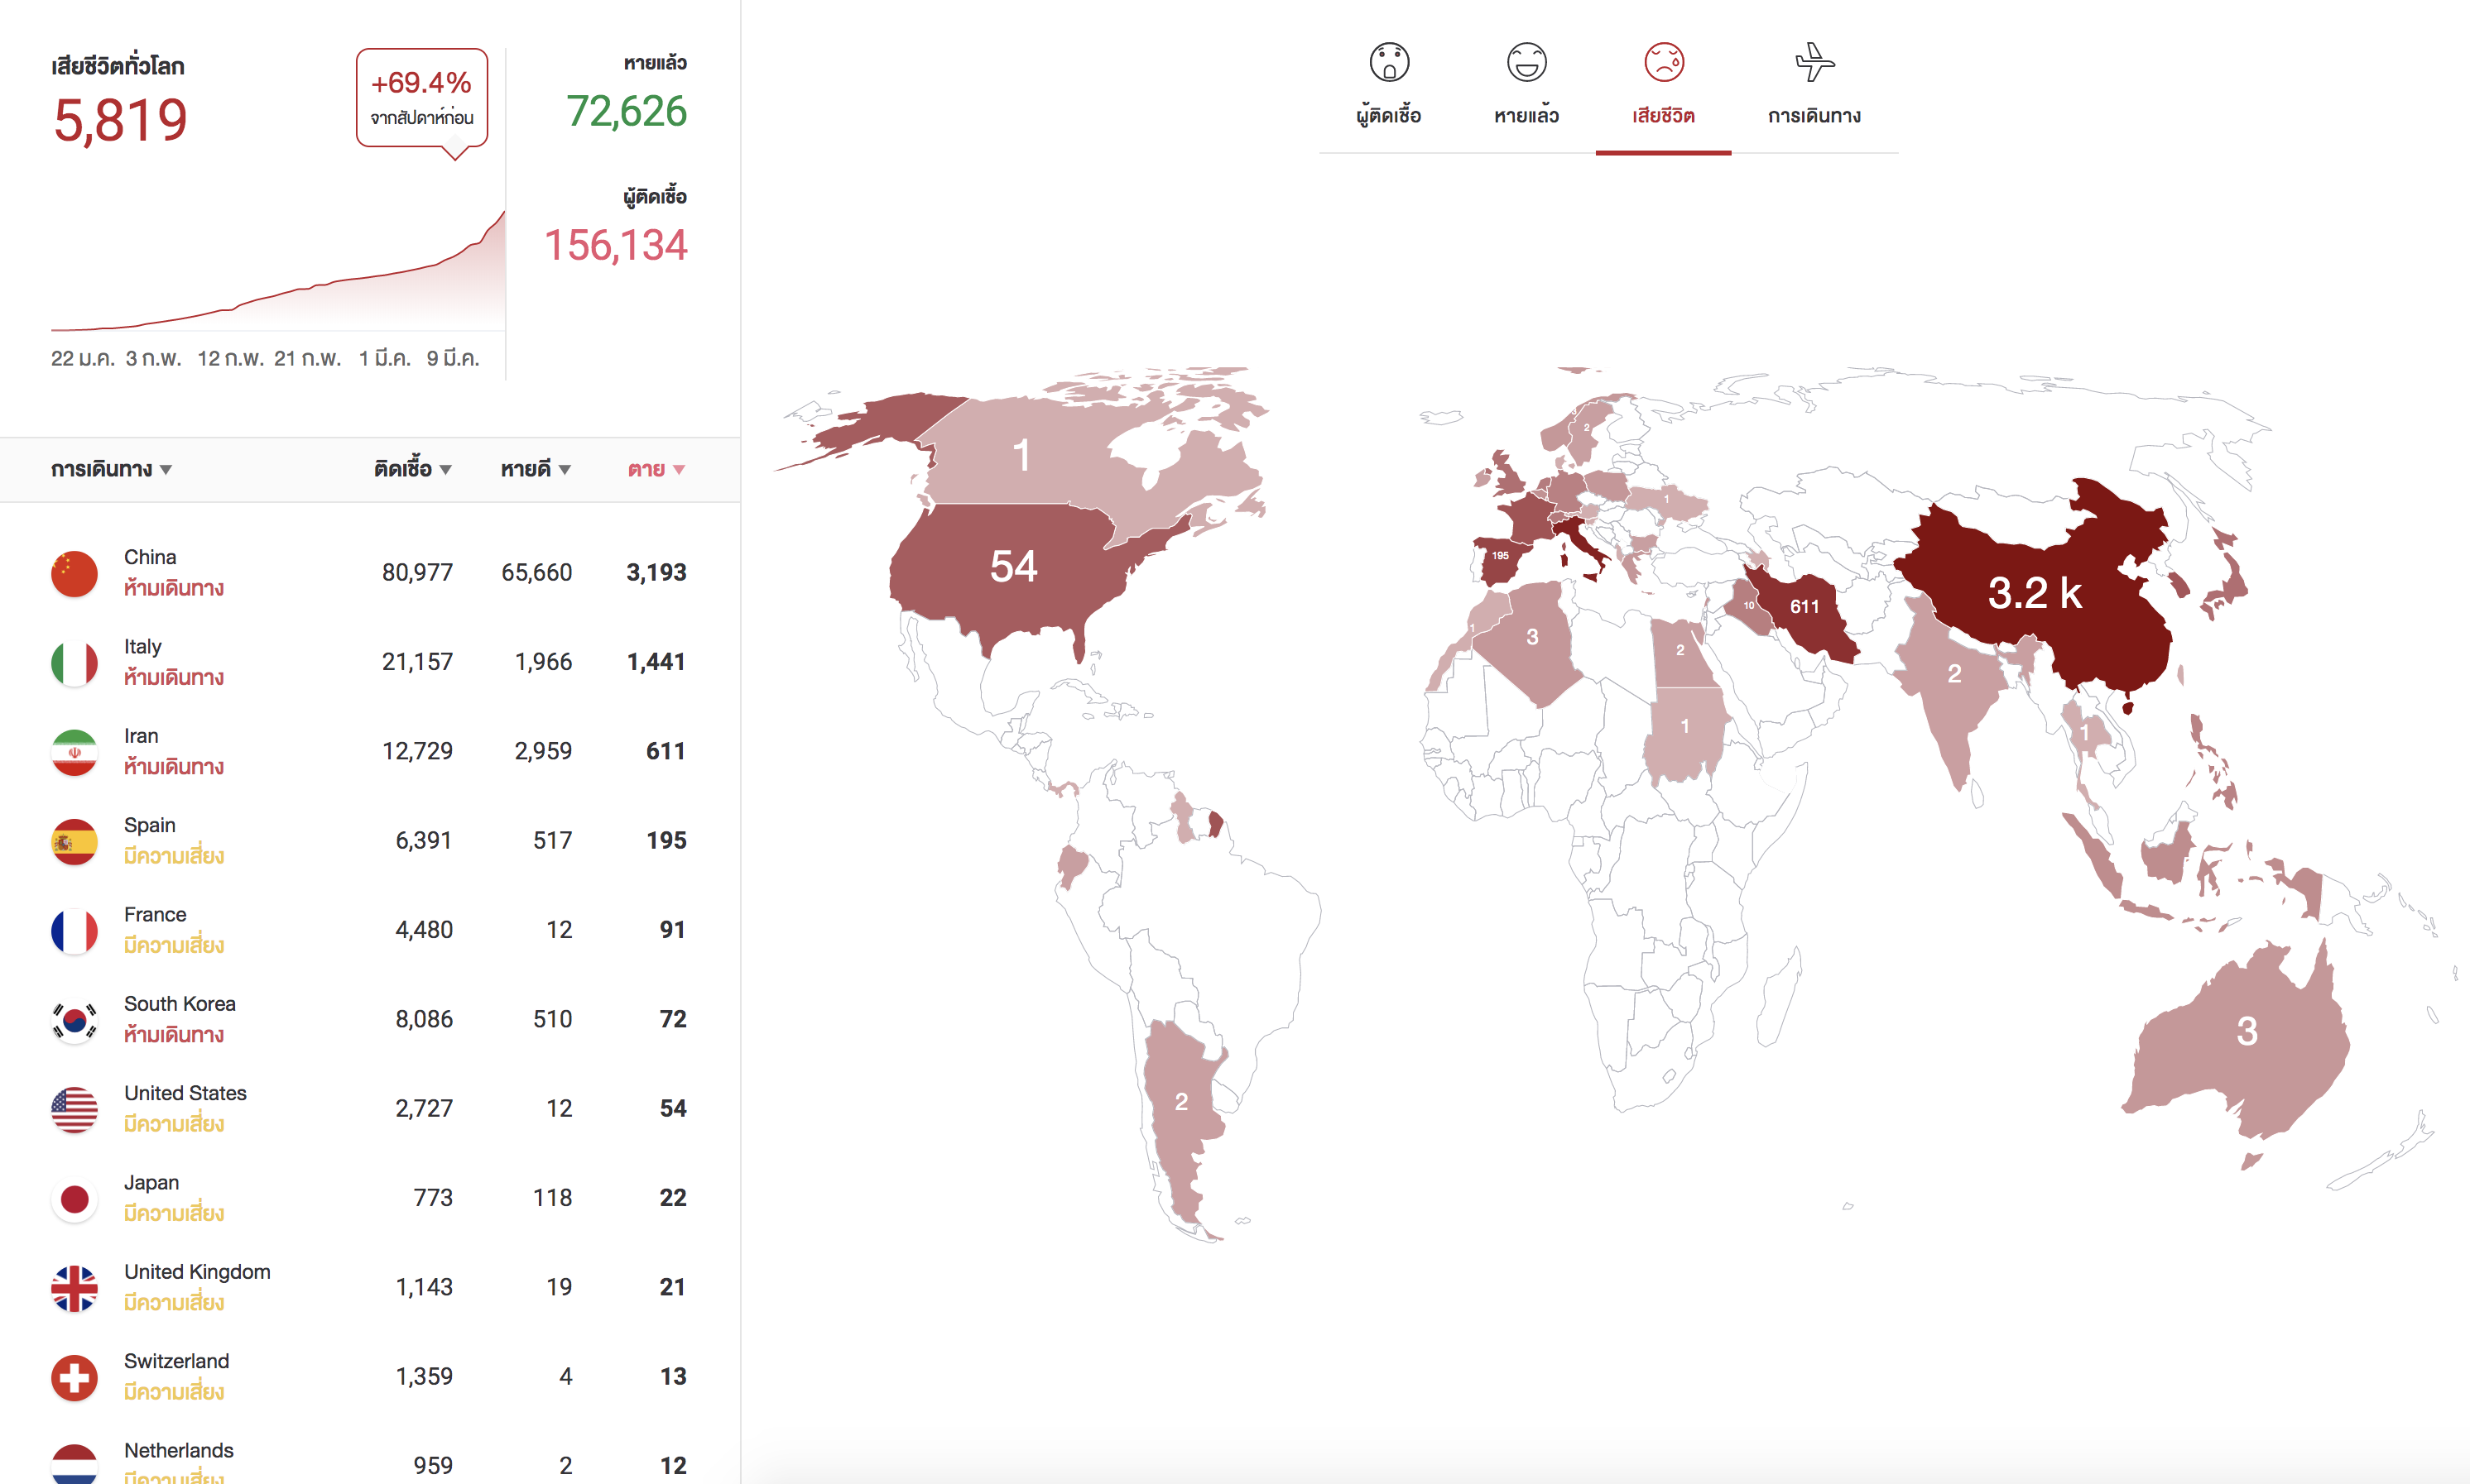Click the surprised face infected icon

tap(1389, 63)
